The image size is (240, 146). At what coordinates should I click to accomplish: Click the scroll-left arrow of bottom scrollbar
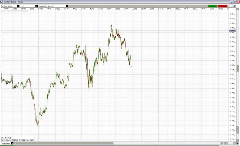coord(15,144)
